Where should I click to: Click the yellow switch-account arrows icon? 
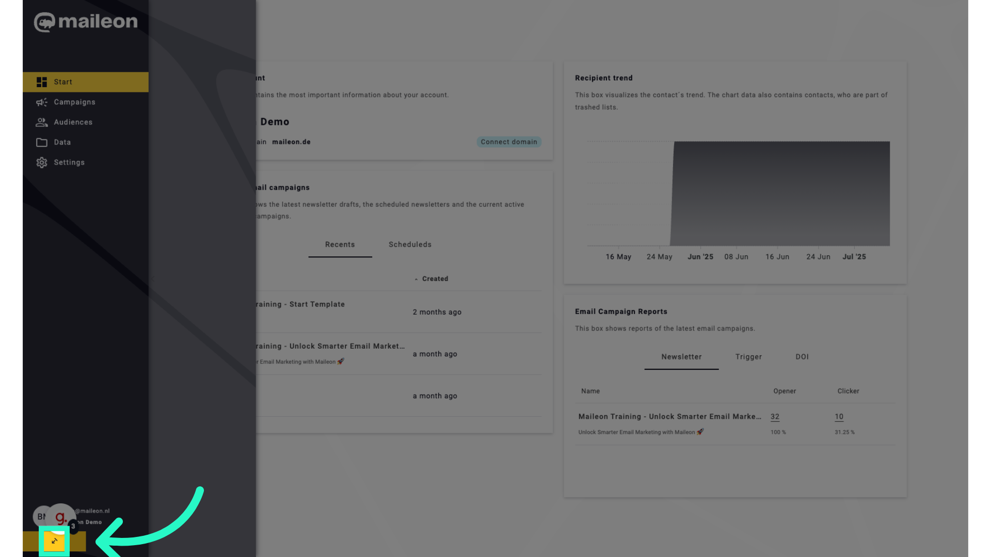pos(54,541)
